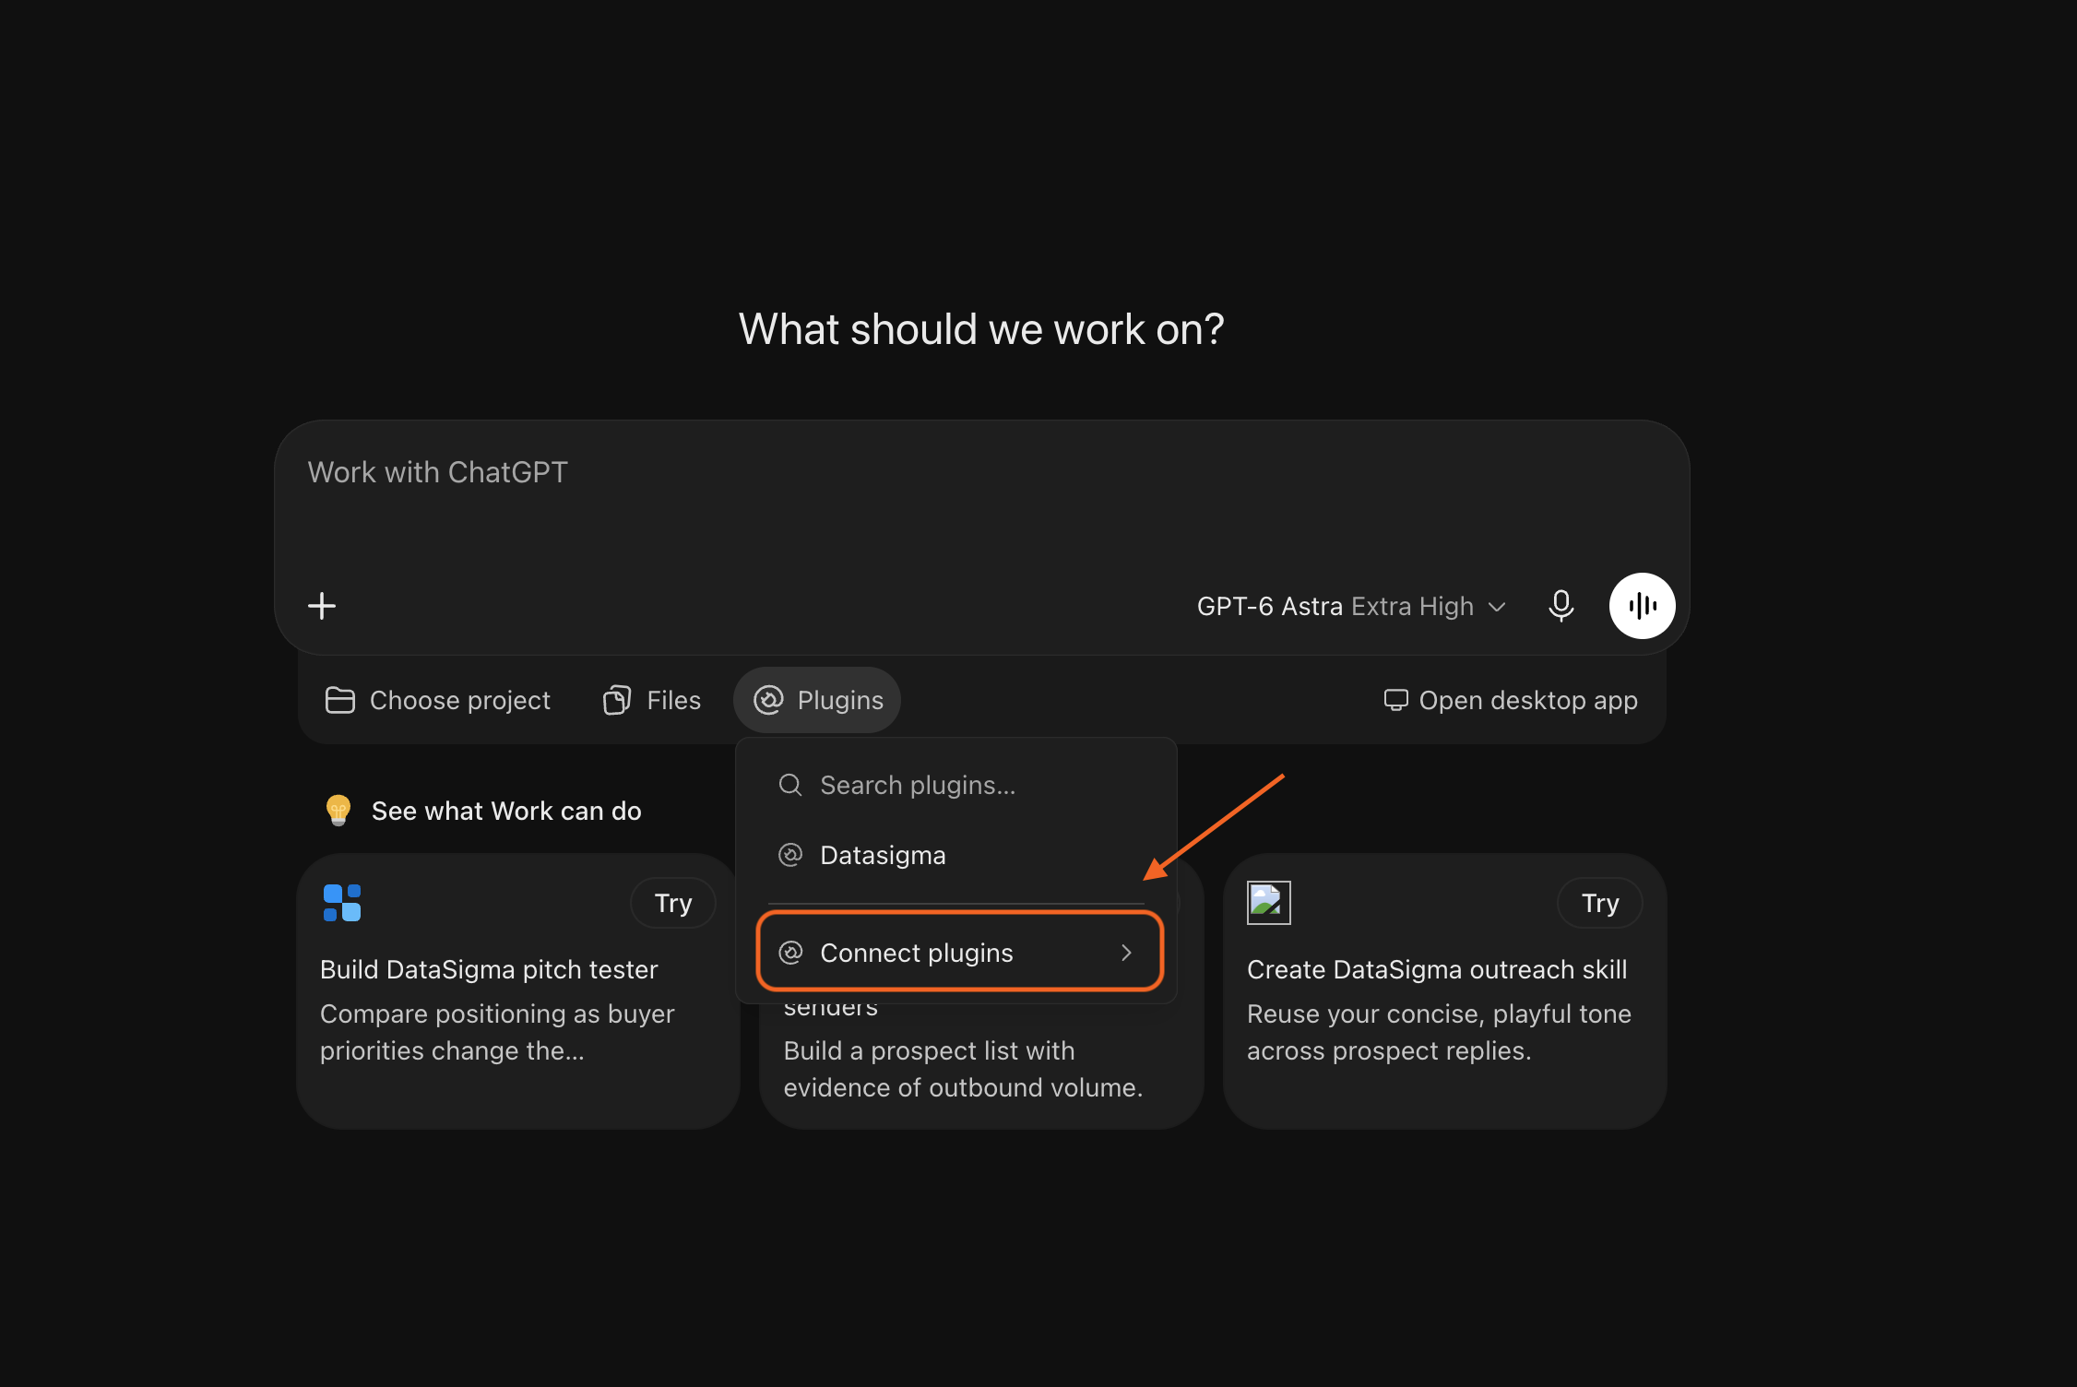Click 'Compare positioning as buyer priorities' description
The image size is (2077, 1387).
click(497, 1032)
